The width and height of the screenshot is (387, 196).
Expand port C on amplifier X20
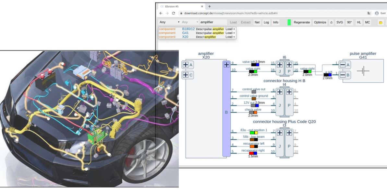pos(186,75)
